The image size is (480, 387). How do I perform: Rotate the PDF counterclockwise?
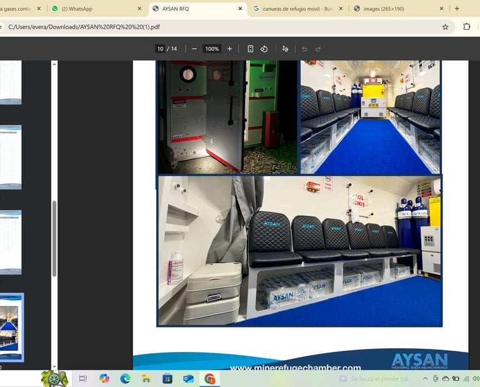point(264,49)
